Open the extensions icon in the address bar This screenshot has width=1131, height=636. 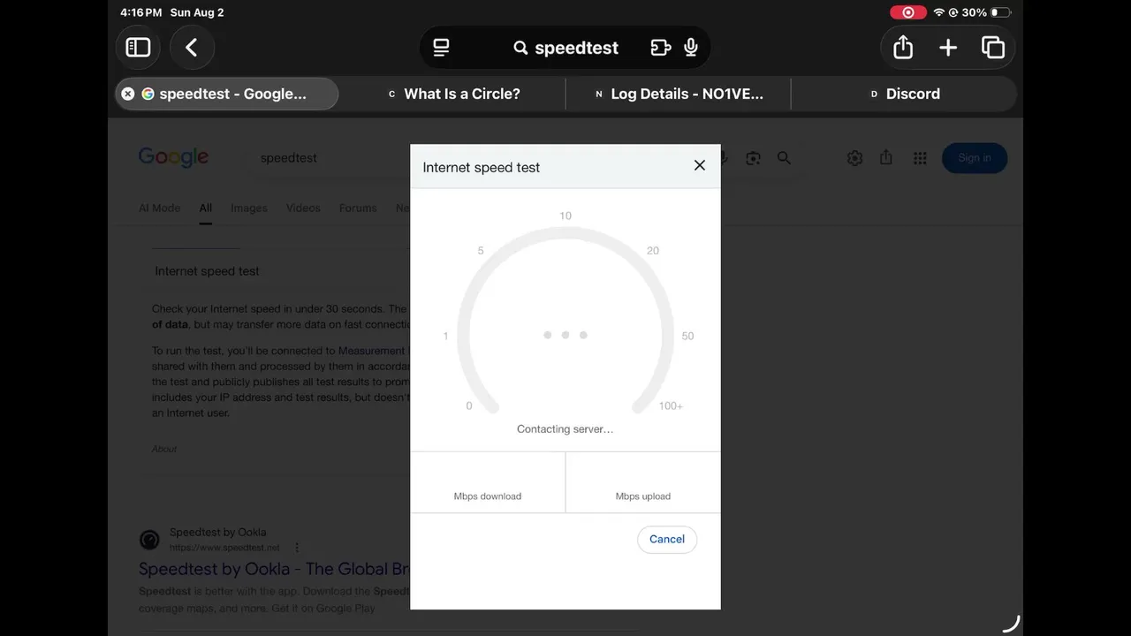[x=661, y=48]
